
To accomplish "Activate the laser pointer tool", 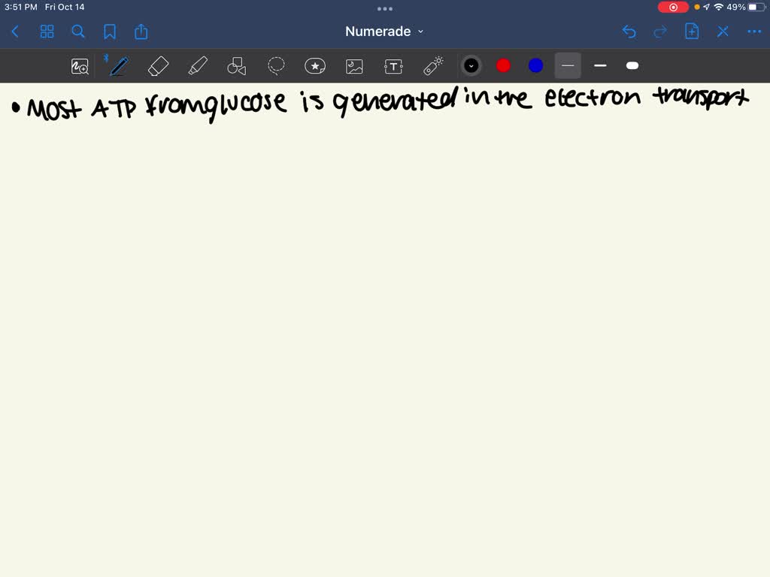I will [434, 66].
